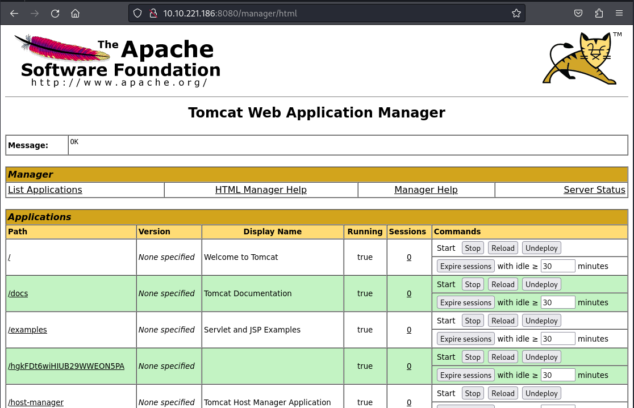Click the insecure connection padlock icon
This screenshot has height=408, width=634.
pyautogui.click(x=153, y=13)
